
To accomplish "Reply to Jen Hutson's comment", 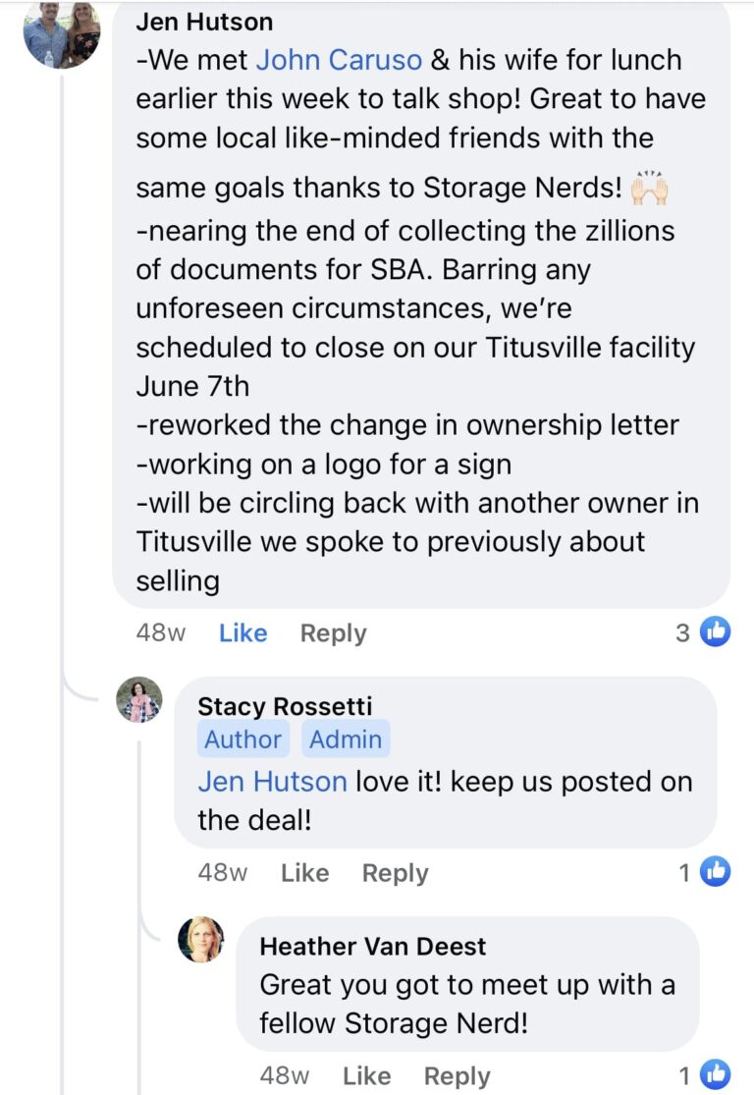I will click(333, 633).
